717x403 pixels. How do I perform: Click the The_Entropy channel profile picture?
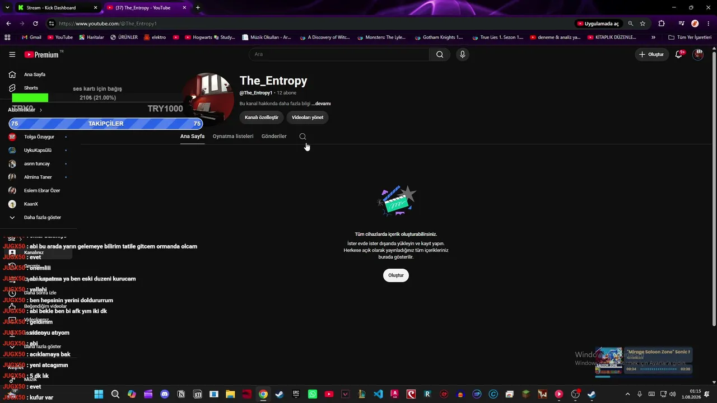(x=208, y=99)
